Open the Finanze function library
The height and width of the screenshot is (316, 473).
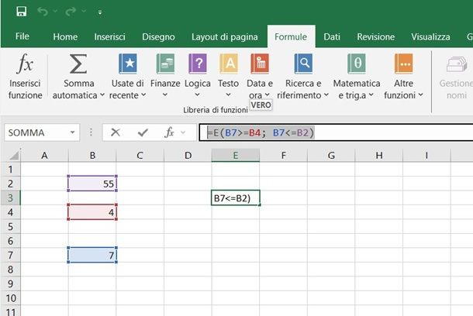pyautogui.click(x=165, y=65)
